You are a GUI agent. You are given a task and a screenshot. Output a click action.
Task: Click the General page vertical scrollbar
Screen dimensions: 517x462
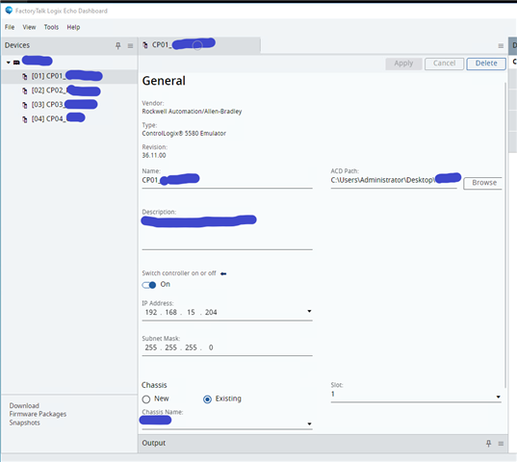(x=505, y=236)
